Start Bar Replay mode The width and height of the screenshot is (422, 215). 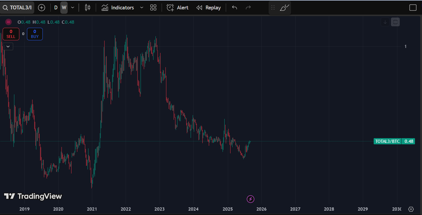(x=209, y=8)
